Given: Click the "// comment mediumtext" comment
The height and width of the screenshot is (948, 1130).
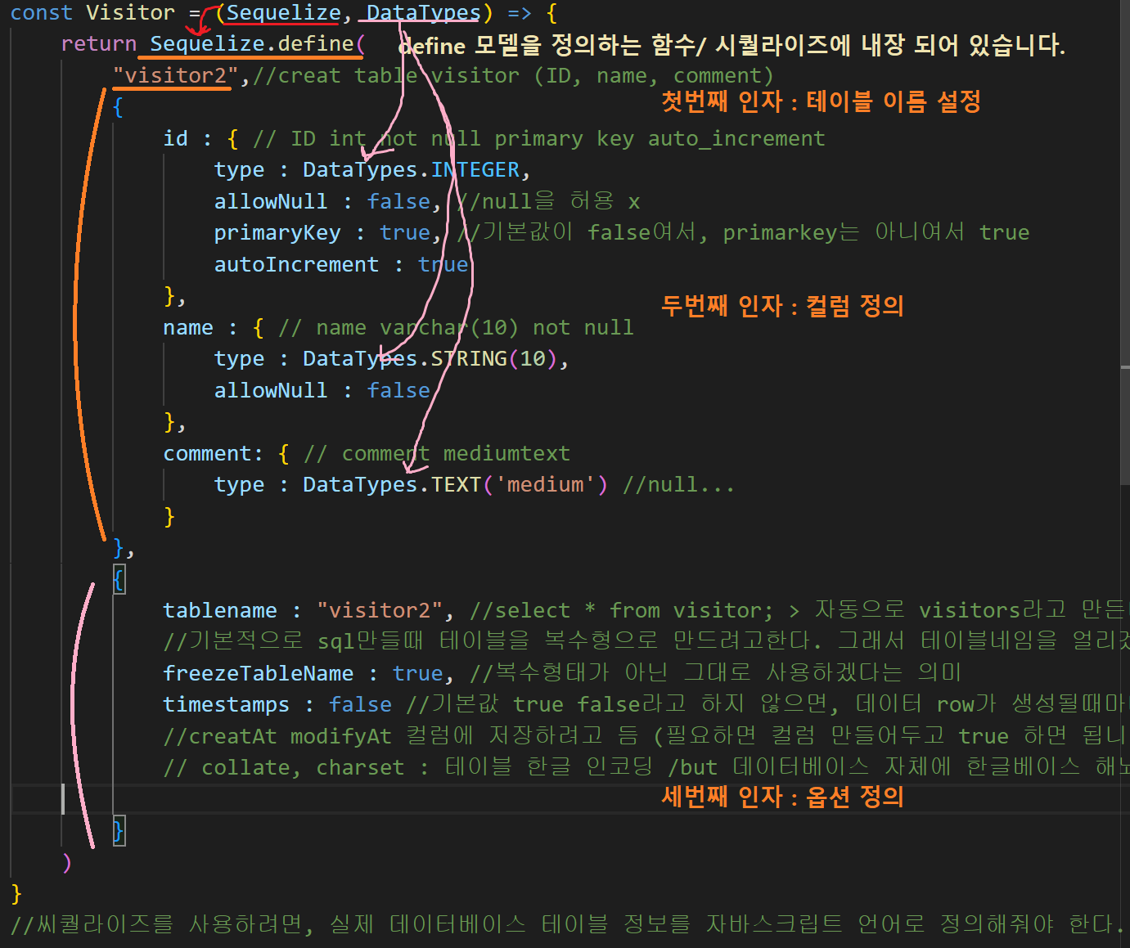Looking at the screenshot, I should (437, 453).
